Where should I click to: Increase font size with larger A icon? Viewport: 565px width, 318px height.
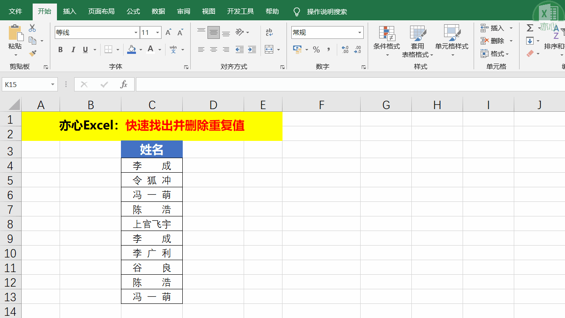(x=168, y=32)
